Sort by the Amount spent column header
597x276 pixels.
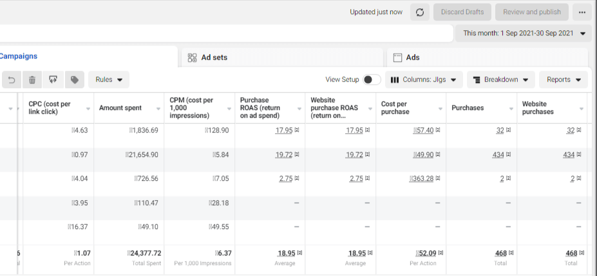[x=120, y=108]
